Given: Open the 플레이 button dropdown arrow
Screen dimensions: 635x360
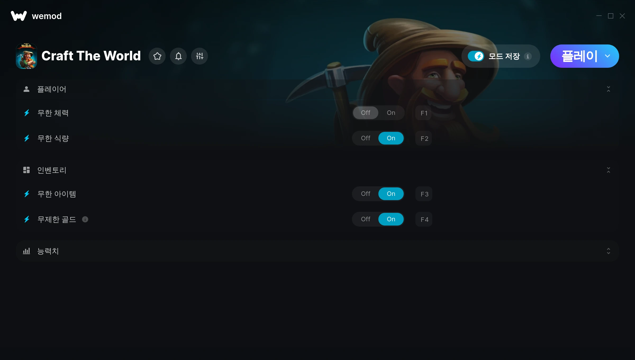Looking at the screenshot, I should 607,56.
